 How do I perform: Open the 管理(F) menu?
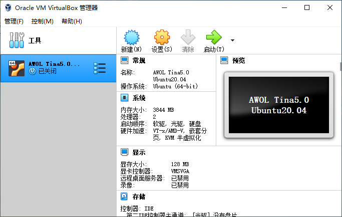click(14, 21)
